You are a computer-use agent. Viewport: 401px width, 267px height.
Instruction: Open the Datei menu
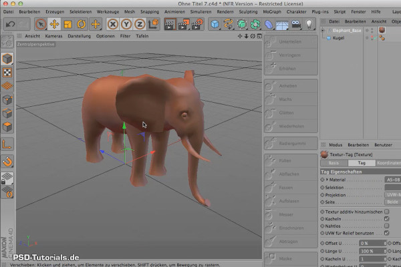tap(9, 12)
